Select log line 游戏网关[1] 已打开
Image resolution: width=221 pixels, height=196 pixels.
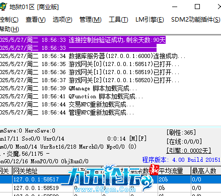[90, 72]
